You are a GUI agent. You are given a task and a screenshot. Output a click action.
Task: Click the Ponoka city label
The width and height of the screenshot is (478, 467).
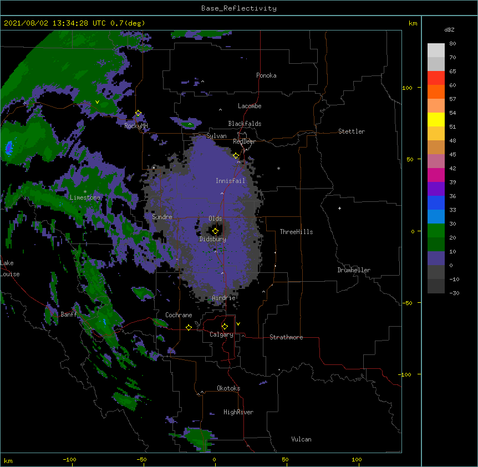point(266,75)
